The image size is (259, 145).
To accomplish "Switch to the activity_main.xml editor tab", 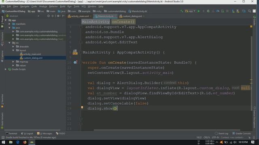I will point(80,16).
